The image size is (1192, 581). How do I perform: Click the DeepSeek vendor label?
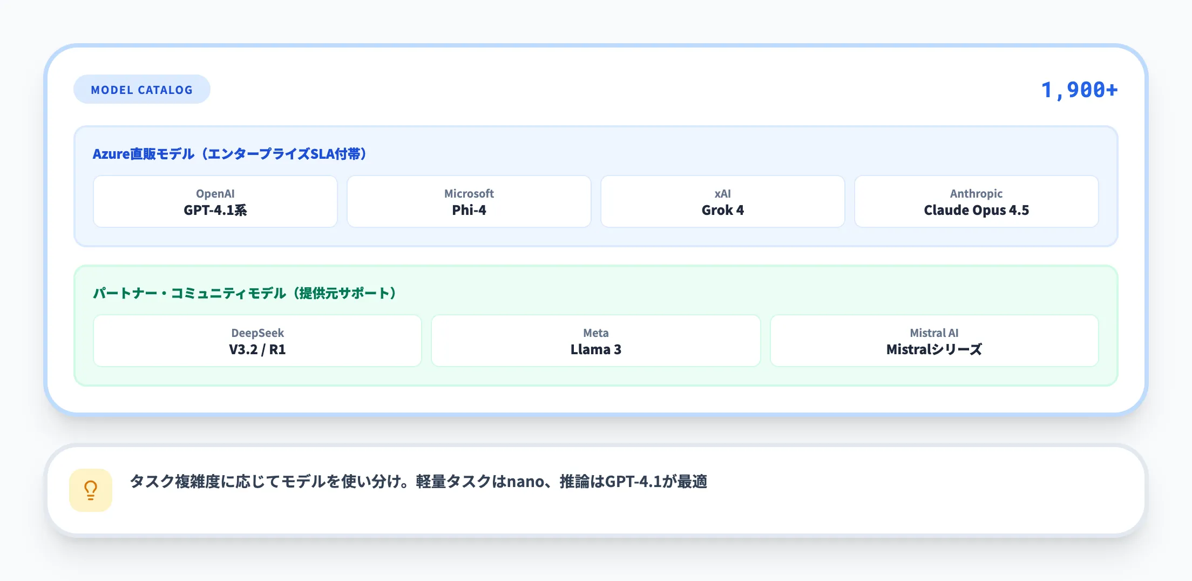coord(258,333)
